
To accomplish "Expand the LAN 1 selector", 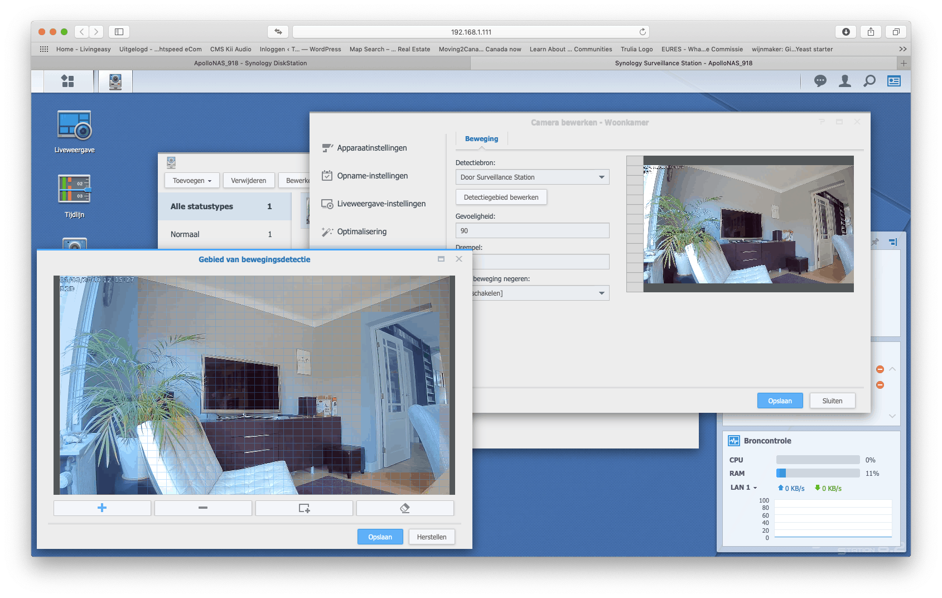I will click(x=743, y=488).
